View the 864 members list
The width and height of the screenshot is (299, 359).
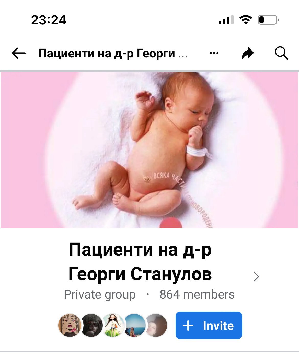[x=197, y=294]
